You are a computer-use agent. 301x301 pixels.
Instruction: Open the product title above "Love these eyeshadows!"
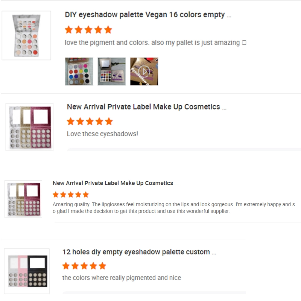tap(146, 107)
